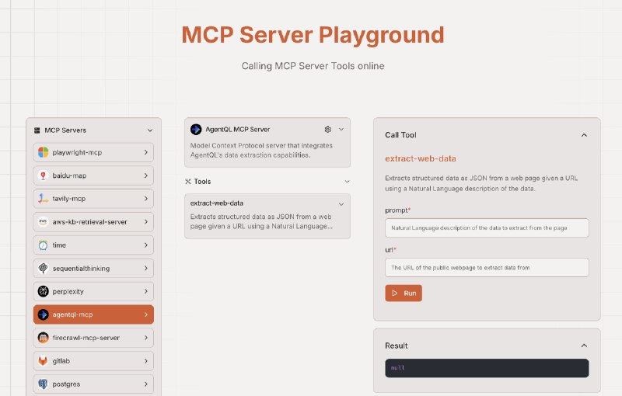Click the gitlab fox icon
Screen dimensions: 622x396
point(43,361)
